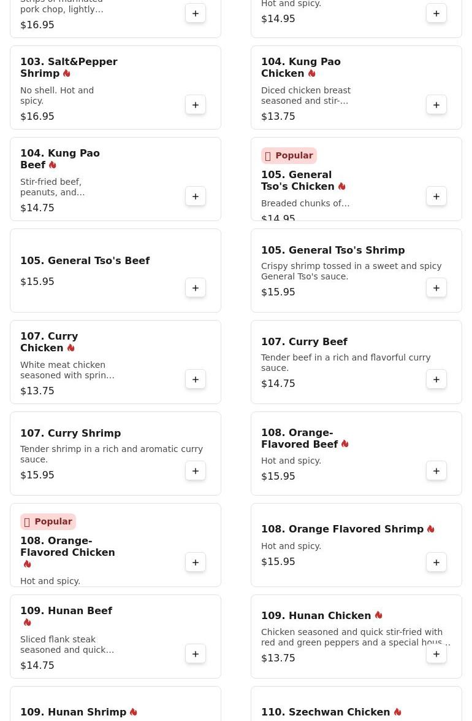Add Hunan Beef to the order
The image size is (472, 721).
click(196, 654)
